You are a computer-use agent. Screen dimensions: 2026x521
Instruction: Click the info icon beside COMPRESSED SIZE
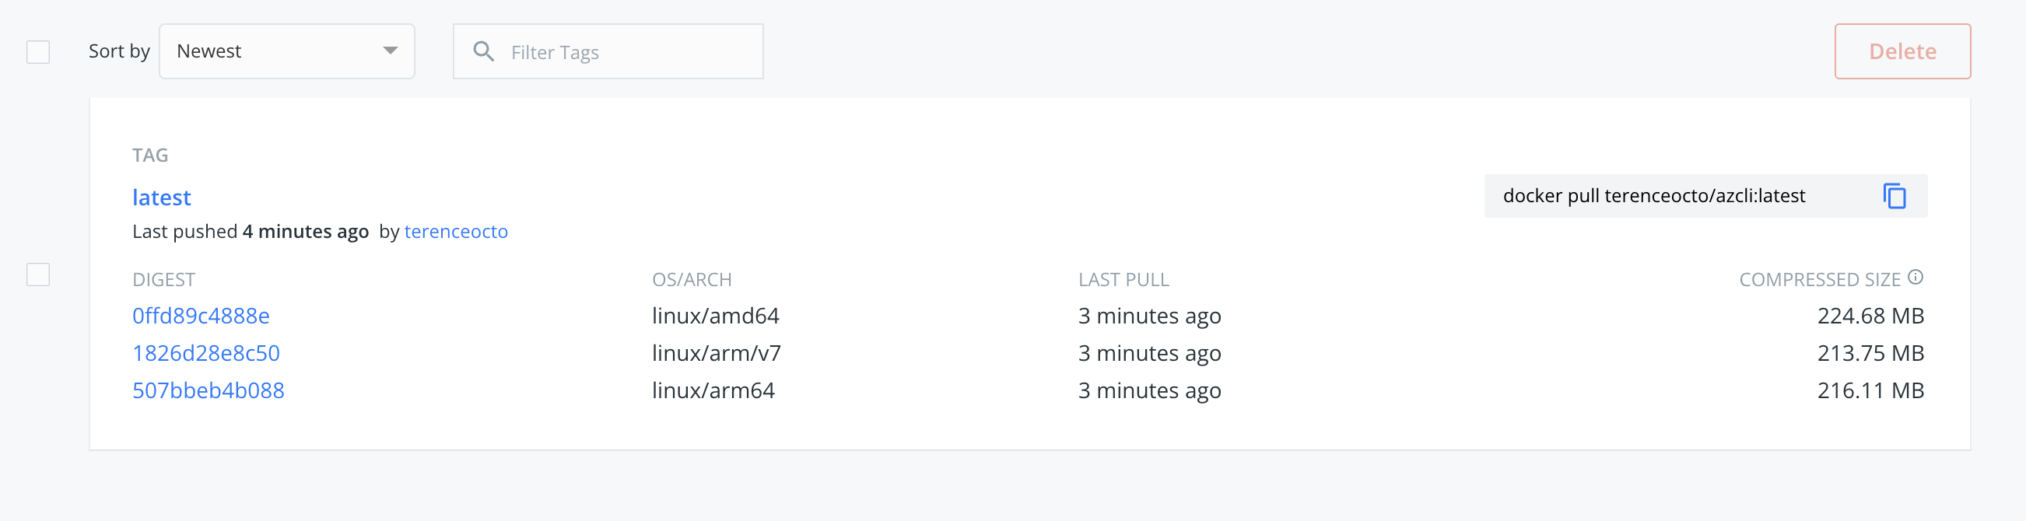(x=1916, y=277)
